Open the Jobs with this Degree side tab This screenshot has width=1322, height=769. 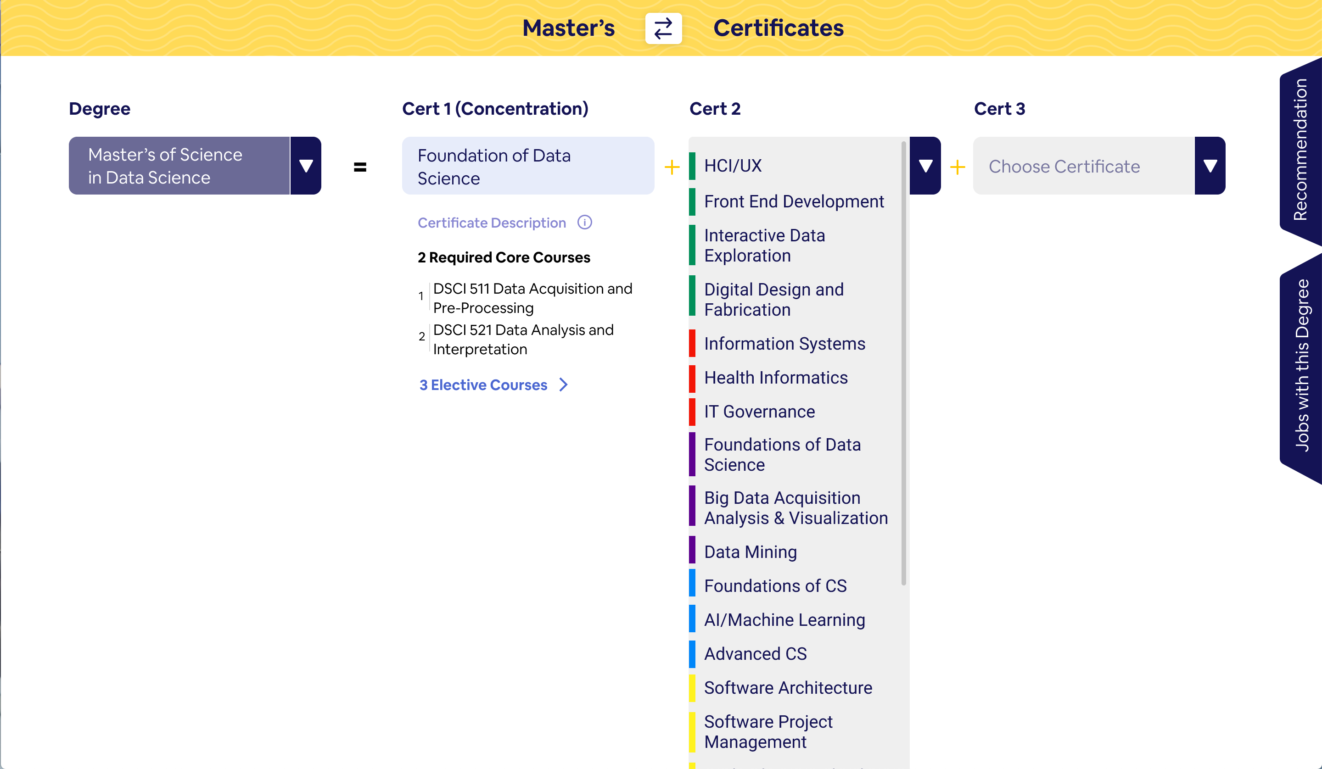coord(1301,365)
